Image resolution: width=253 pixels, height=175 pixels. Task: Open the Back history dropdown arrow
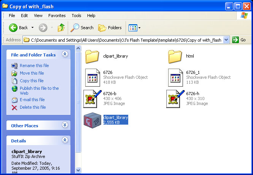coord(33,28)
